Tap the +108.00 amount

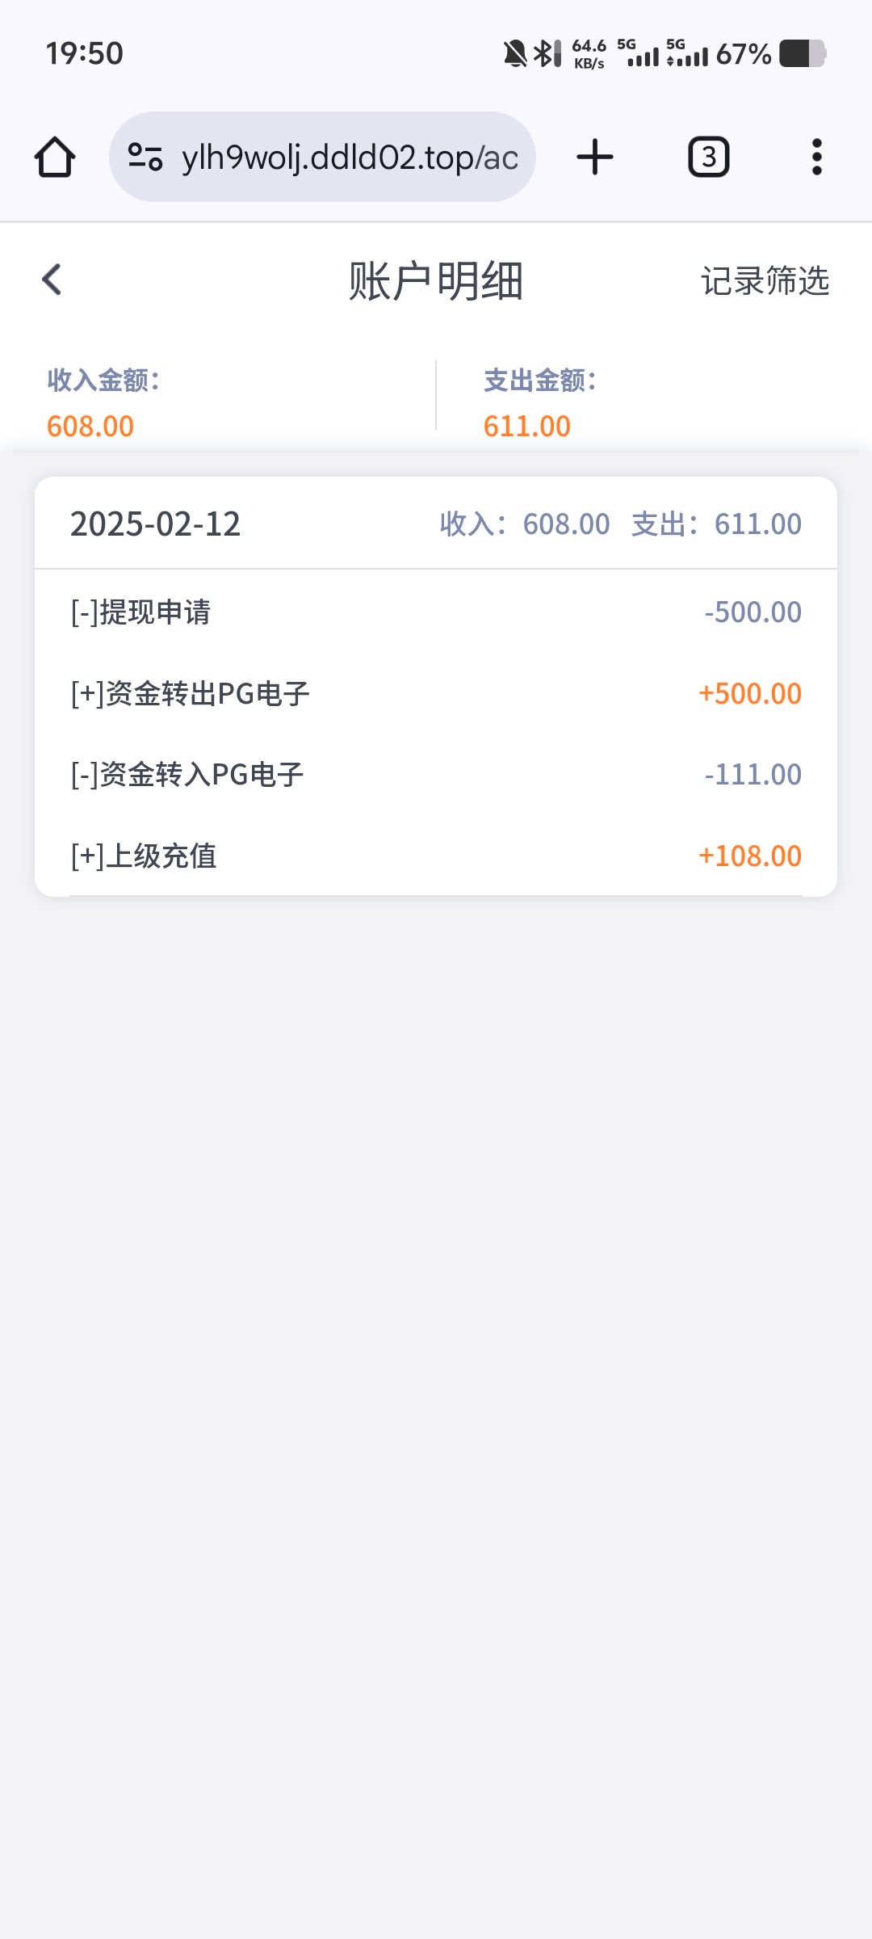[749, 856]
